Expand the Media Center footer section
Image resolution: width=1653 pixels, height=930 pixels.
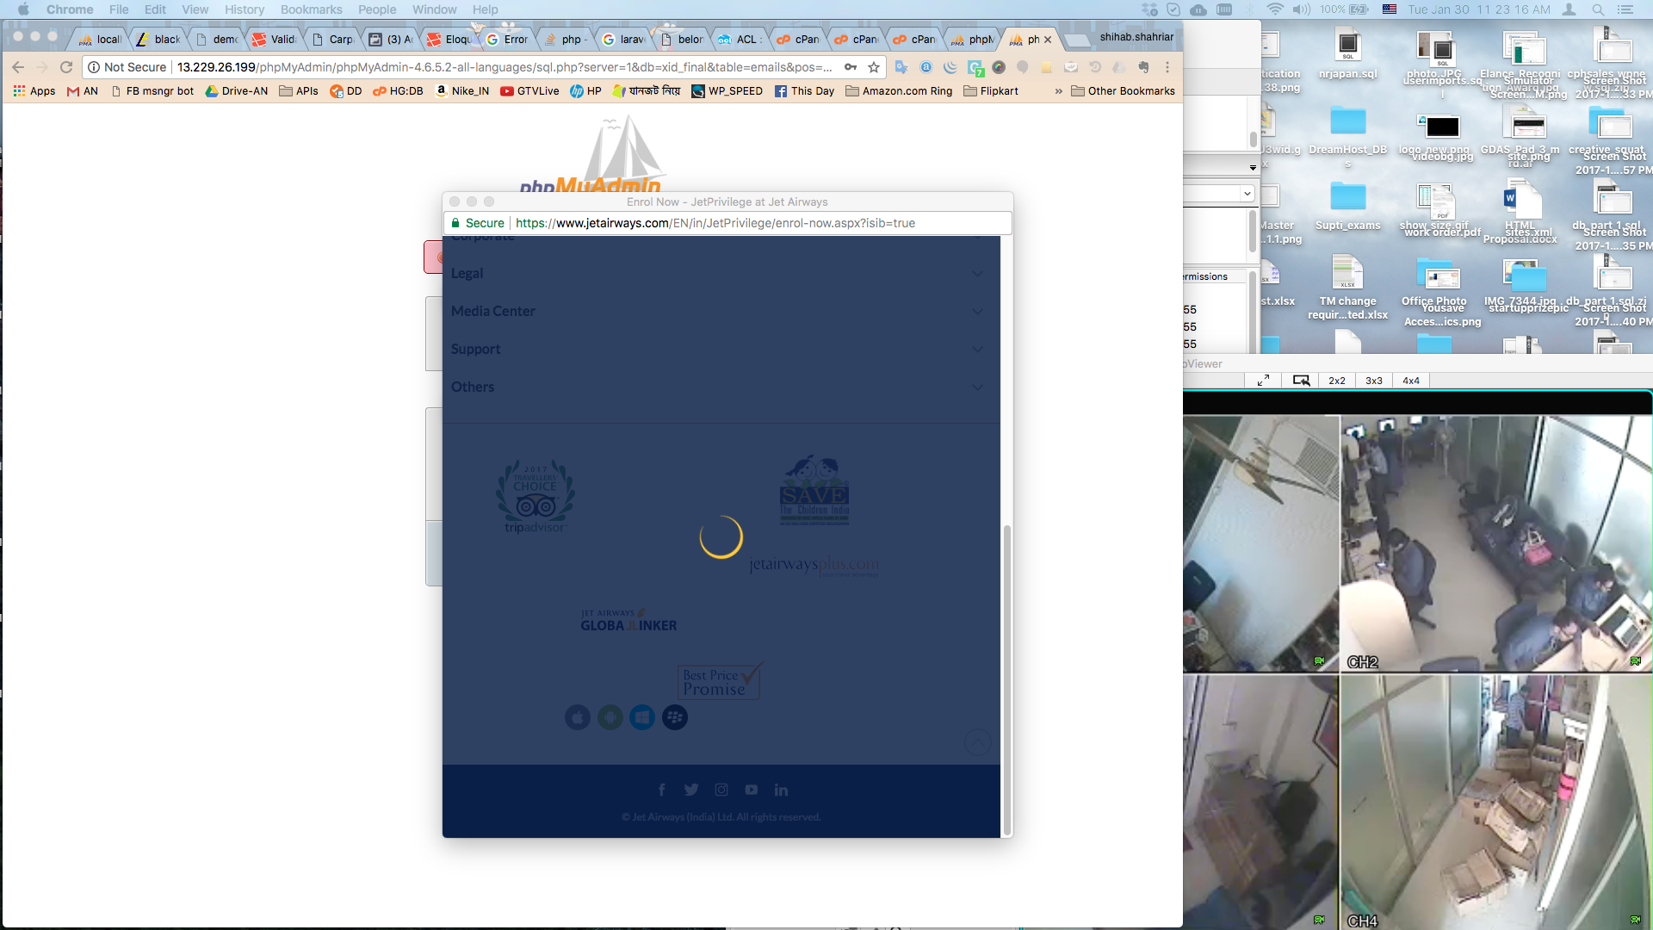[x=721, y=311]
